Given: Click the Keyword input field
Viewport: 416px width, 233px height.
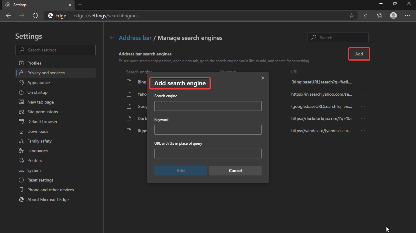Looking at the screenshot, I should pyautogui.click(x=208, y=130).
